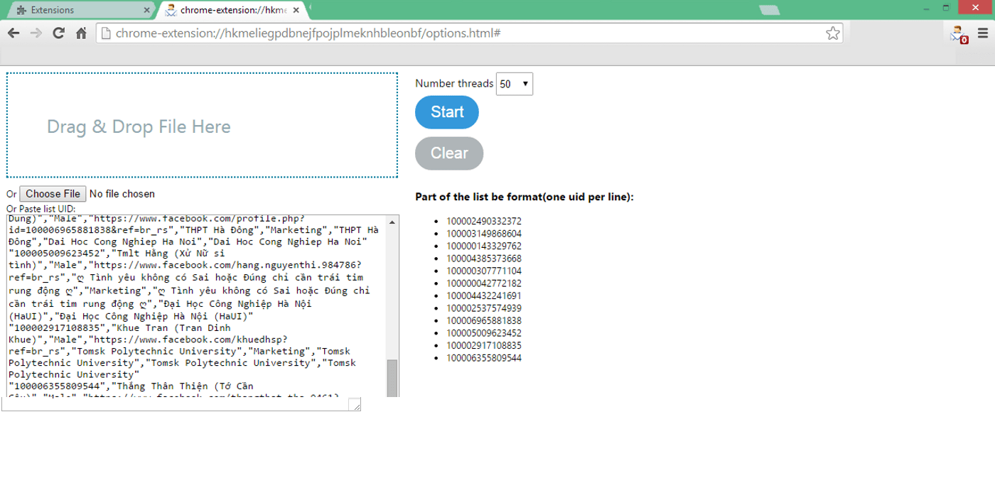Switch to the Extensions tab
This screenshot has width=995, height=483.
[78, 10]
